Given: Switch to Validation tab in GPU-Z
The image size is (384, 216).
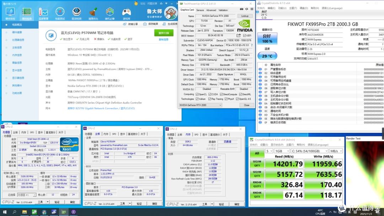Looking at the screenshot, I should [223, 10].
